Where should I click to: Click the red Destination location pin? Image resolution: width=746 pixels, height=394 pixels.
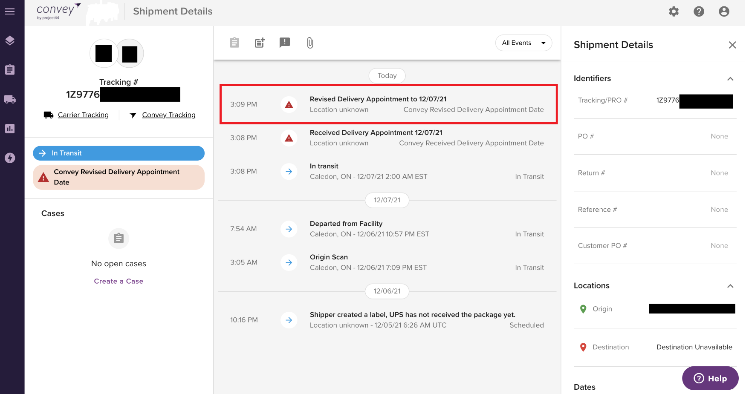(x=583, y=347)
